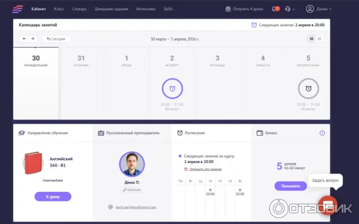Switch calendar to list view
The image size is (359, 224).
tap(320, 39)
